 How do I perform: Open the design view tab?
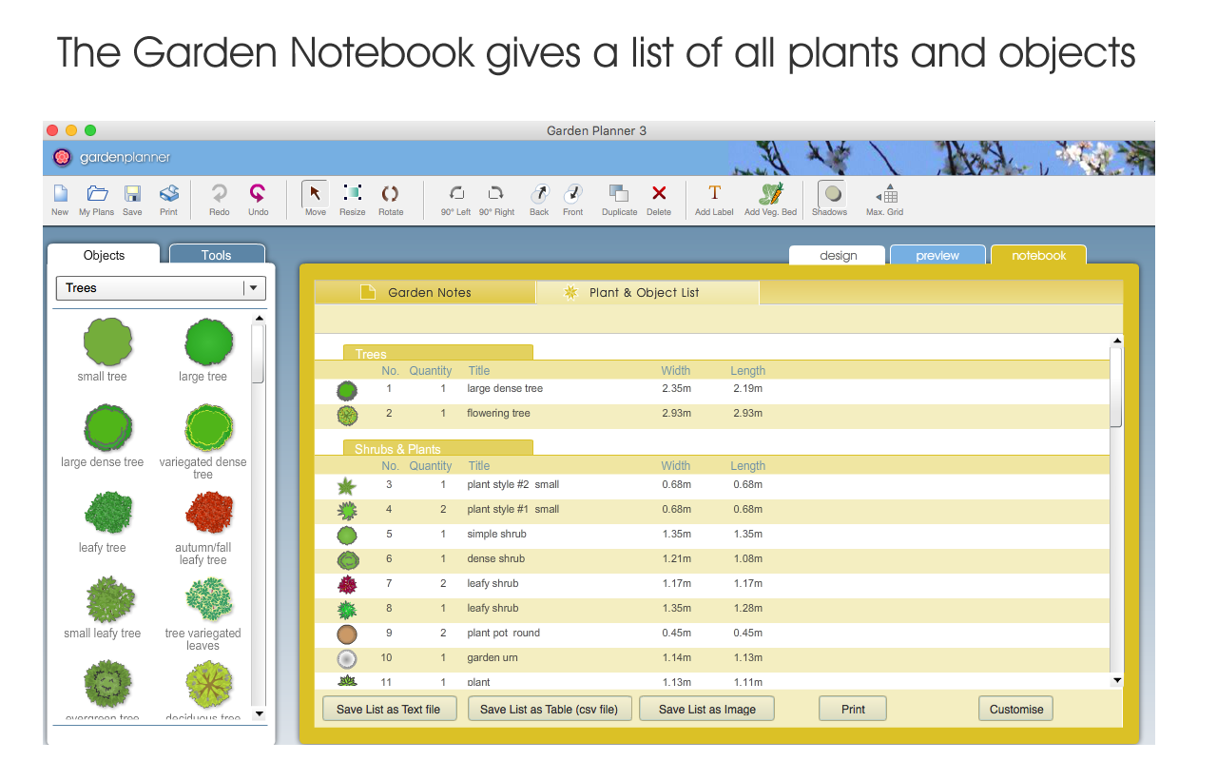[838, 255]
